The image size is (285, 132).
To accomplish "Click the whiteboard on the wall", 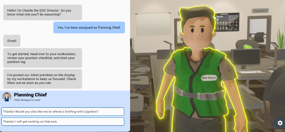I will tap(153, 24).
